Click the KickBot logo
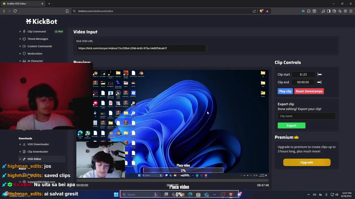Viewport: 355px width, 199px height. pyautogui.click(x=42, y=21)
